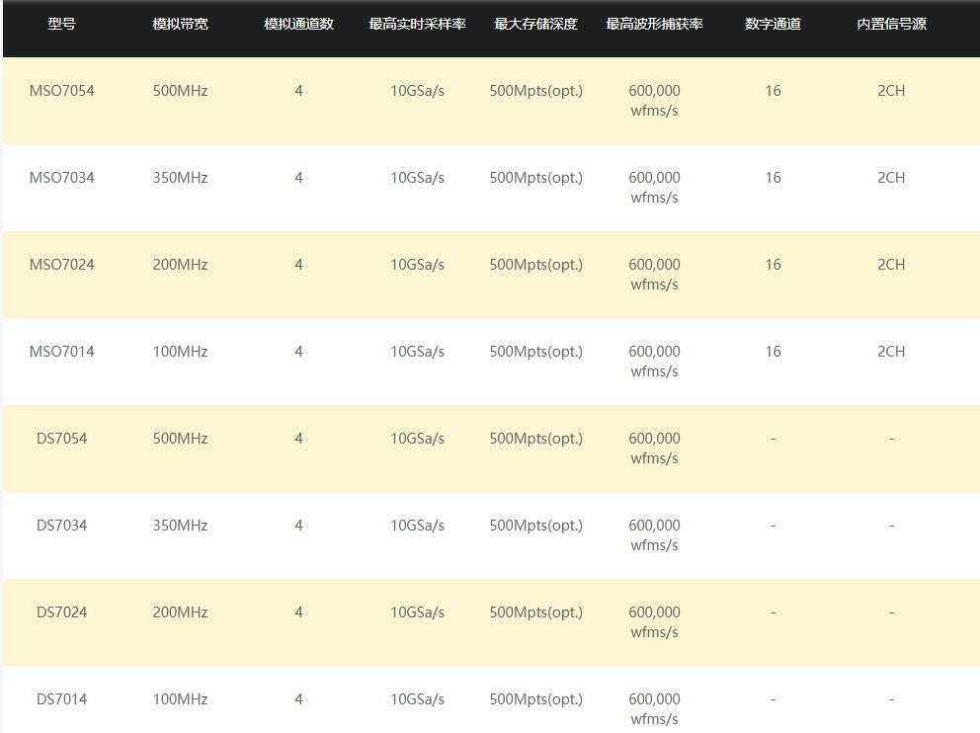Click the 10GSa/s value for MSO7034
Screen dimensions: 980x733
[418, 178]
